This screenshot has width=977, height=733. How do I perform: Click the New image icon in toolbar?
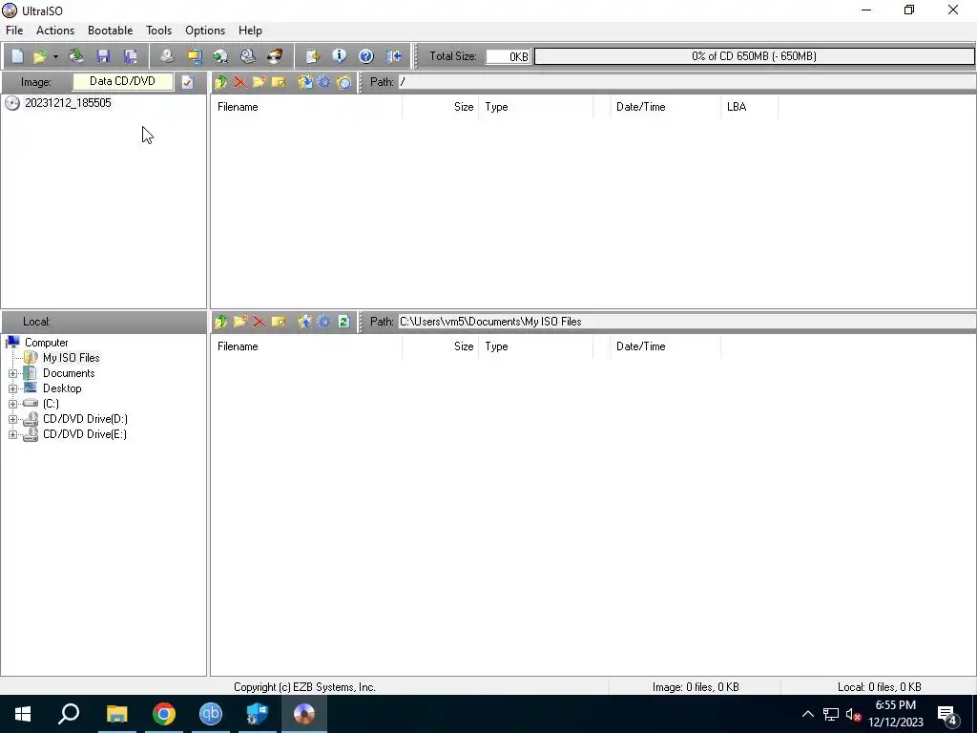(x=17, y=56)
